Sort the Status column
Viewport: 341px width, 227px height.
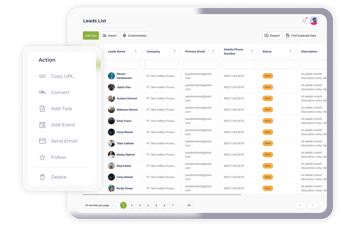[x=290, y=51]
